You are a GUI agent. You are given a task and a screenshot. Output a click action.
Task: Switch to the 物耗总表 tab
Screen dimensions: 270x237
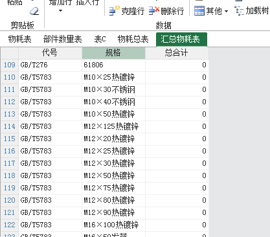tap(133, 39)
